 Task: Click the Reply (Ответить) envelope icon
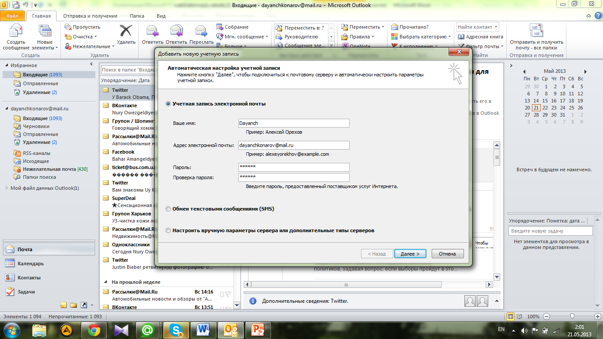(153, 31)
